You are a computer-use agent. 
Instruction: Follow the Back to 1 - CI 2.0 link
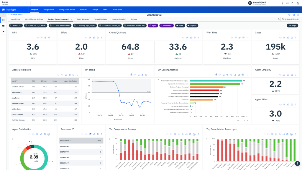[15, 15]
